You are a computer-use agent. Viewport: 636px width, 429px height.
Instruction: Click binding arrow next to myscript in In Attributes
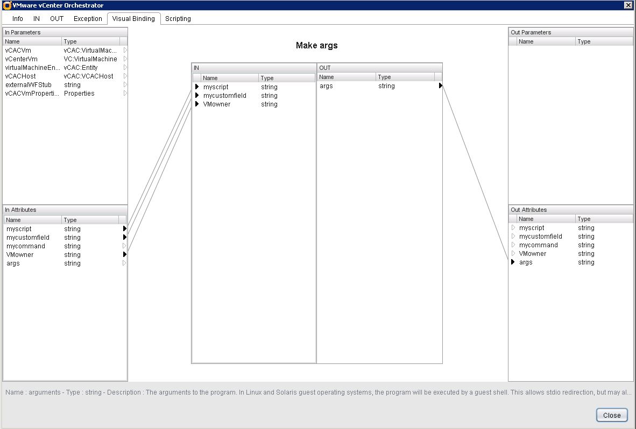tap(125, 229)
